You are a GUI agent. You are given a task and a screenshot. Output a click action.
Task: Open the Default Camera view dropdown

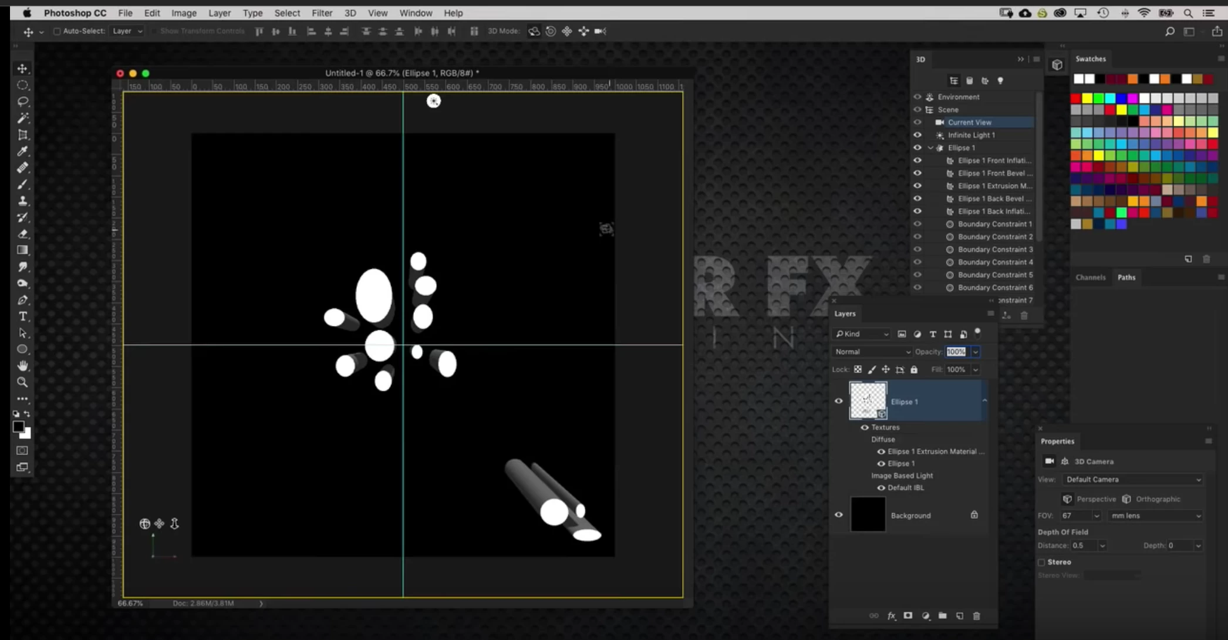coord(1132,480)
